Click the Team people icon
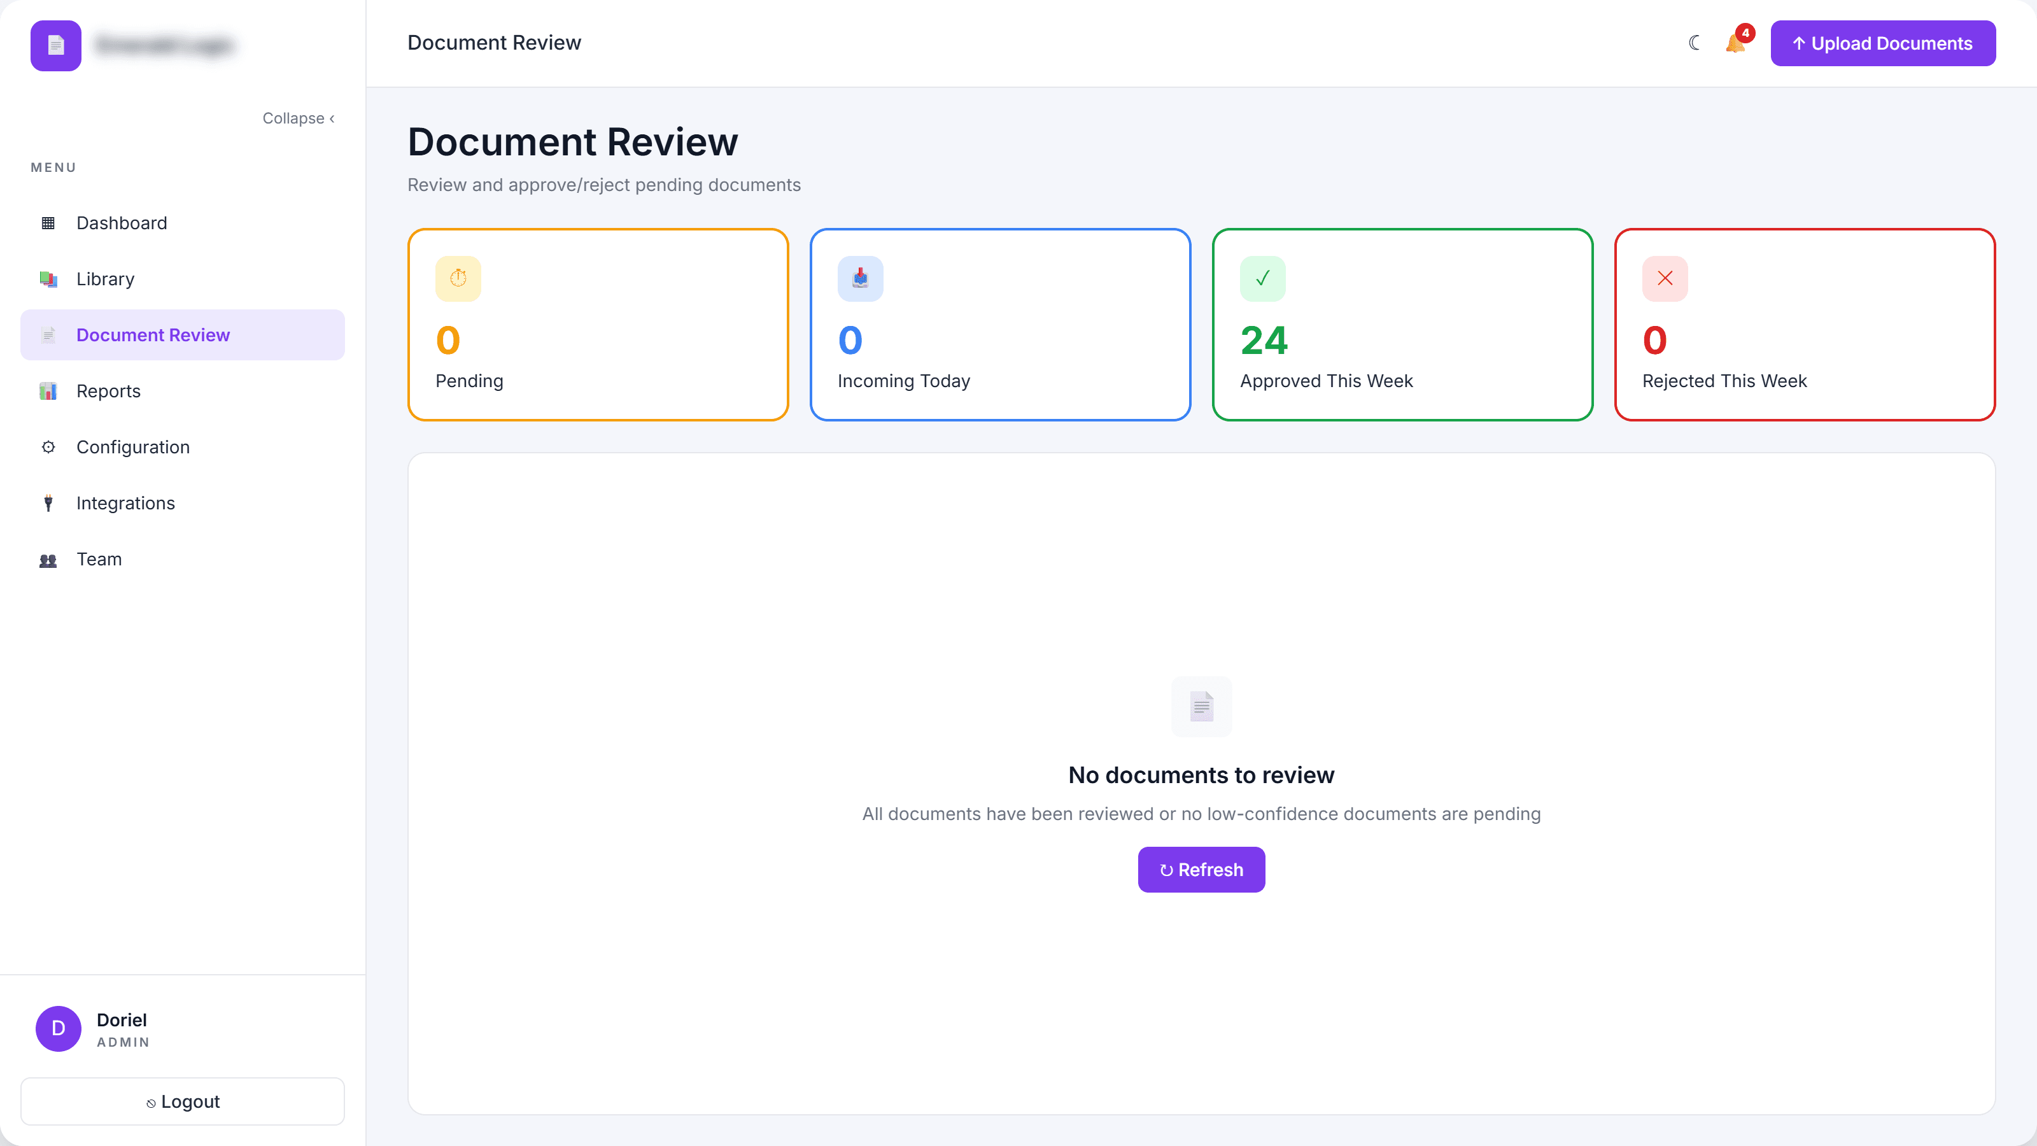Viewport: 2037px width, 1146px height. pos(48,560)
